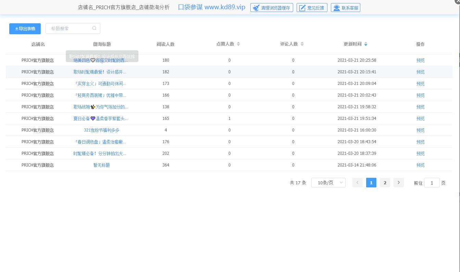
Task: Click next page chevron
Action: 398,183
